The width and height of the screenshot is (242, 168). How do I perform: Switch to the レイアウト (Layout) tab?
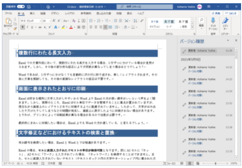[x=70, y=13]
